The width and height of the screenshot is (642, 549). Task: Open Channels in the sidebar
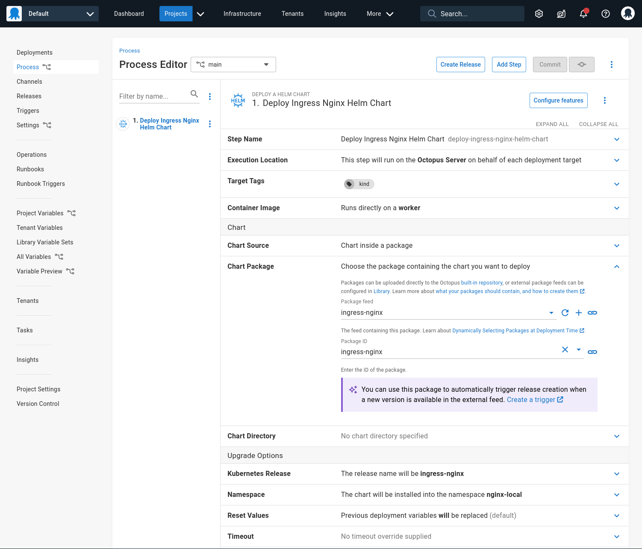point(29,82)
